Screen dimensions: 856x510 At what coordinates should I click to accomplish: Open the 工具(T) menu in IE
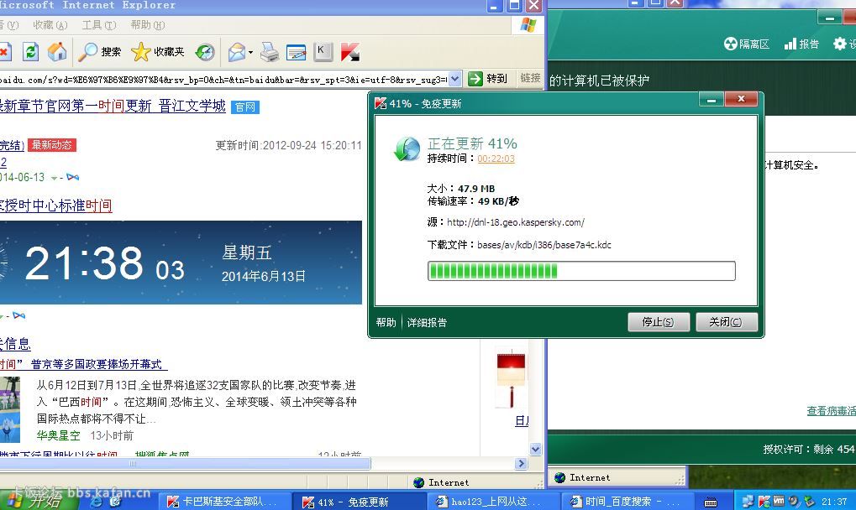tap(99, 25)
